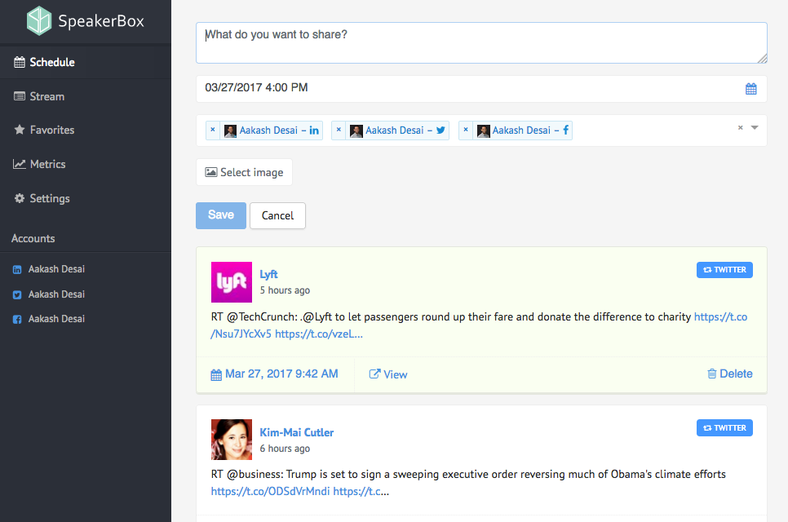Click the TWITTER badge on Kim-Mai Cutler post
788x522 pixels.
[724, 428]
